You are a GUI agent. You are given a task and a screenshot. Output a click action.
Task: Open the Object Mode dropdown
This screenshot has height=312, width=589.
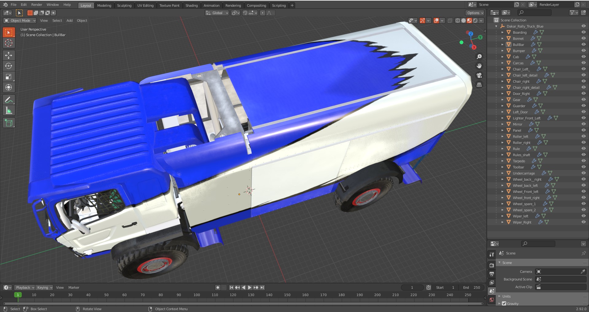click(x=20, y=21)
